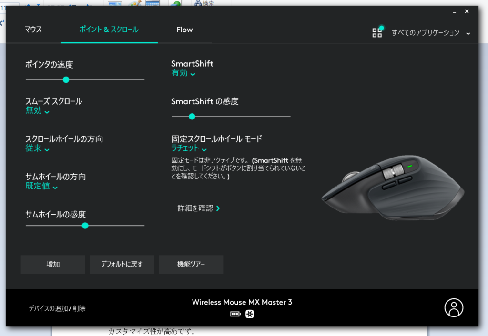Image resolution: width=488 pixels, height=336 pixels.
Task: Click the 増加 button
Action: coord(53,264)
